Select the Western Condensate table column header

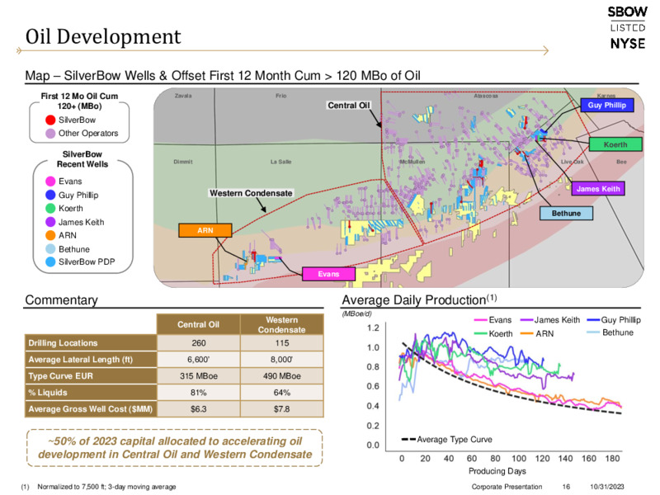[281, 324]
